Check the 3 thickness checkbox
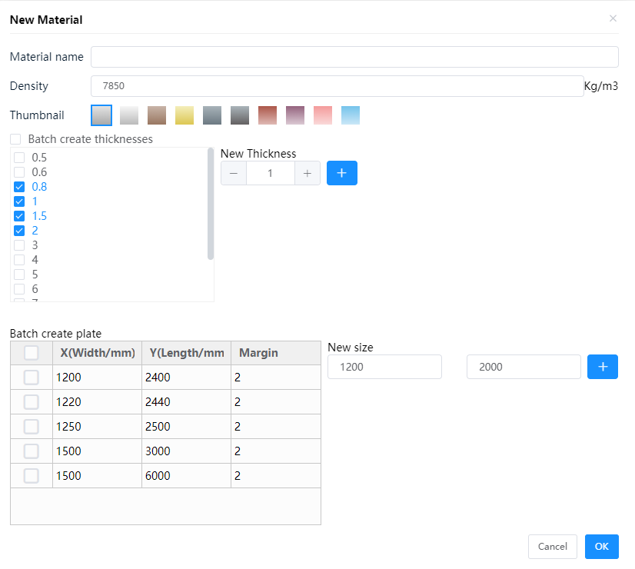Viewport: 635px width, 569px height. click(19, 245)
